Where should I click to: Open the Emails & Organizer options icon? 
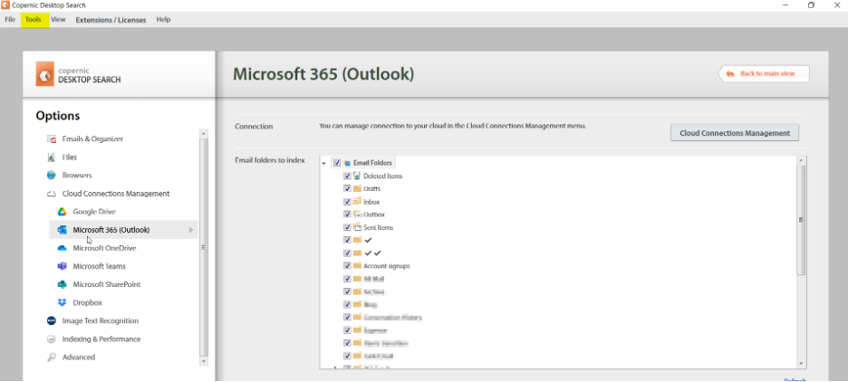pyautogui.click(x=52, y=138)
